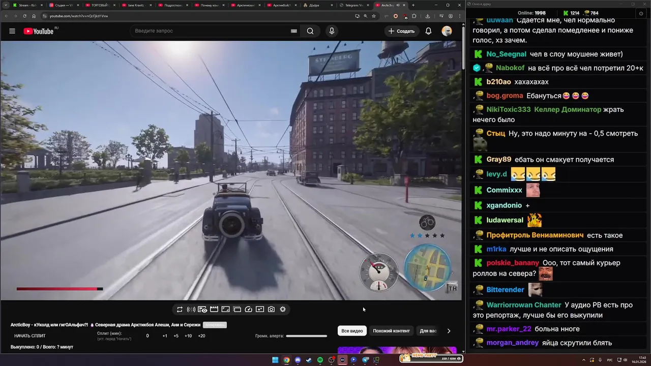Click the recommended video thumbnail below the chips

pos(397,350)
